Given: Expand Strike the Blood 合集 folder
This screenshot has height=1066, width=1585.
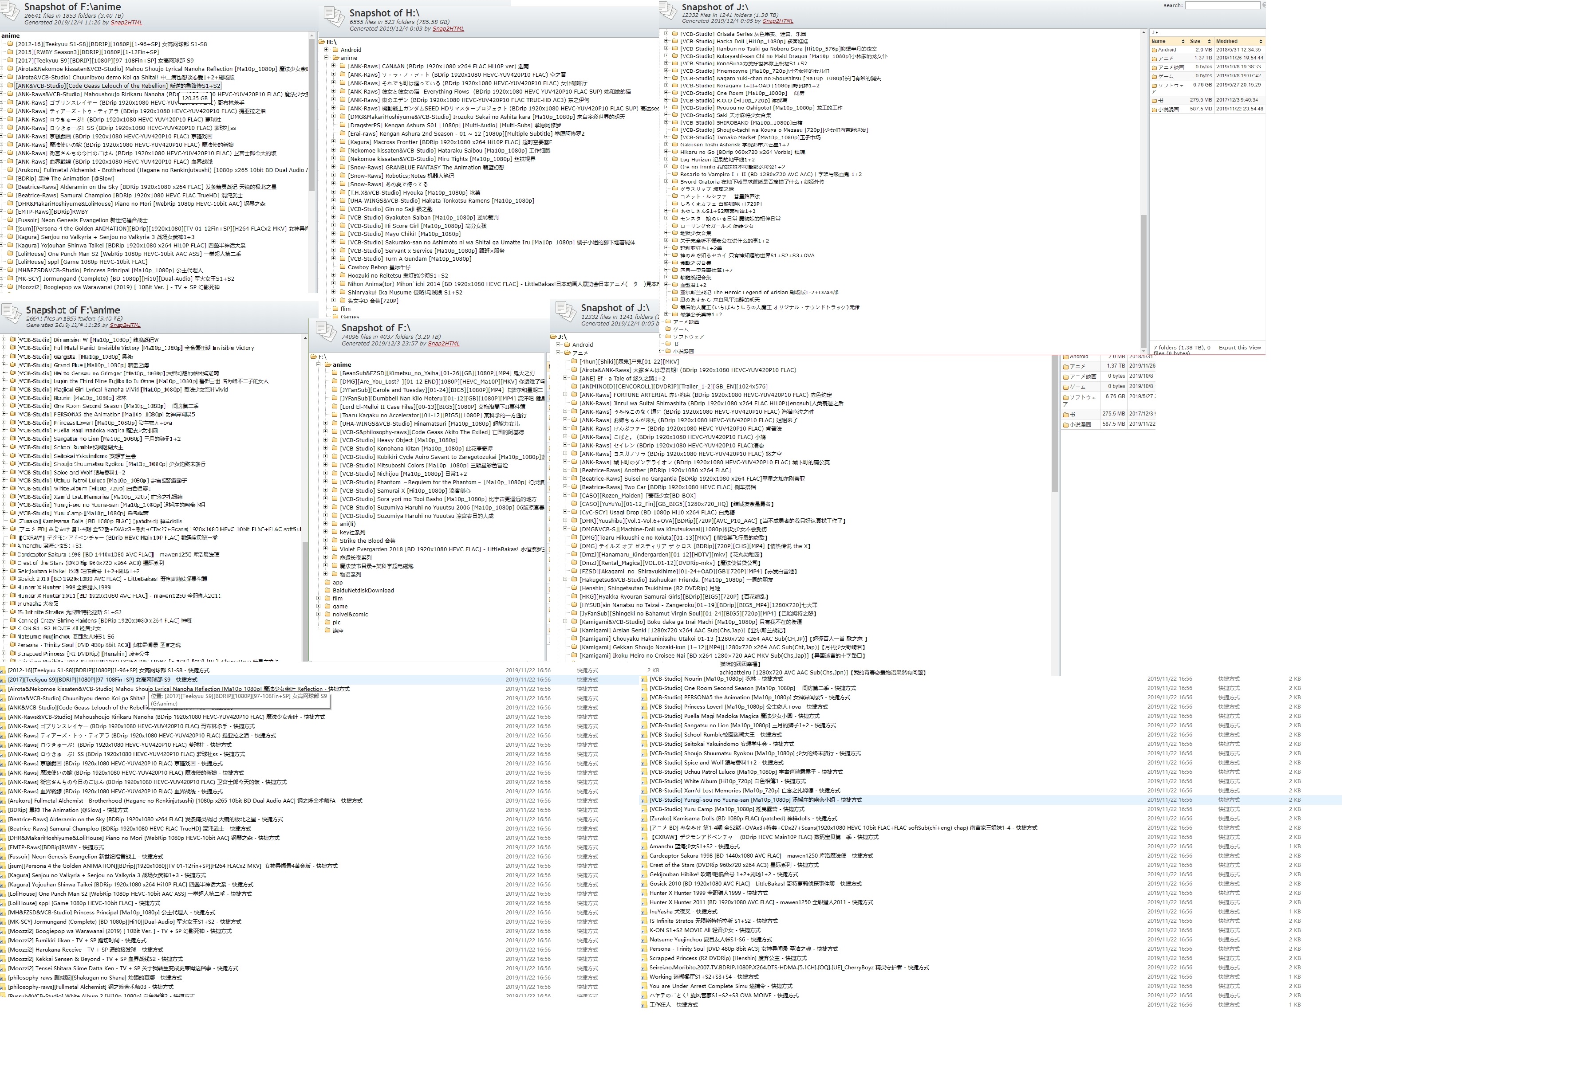Looking at the screenshot, I should click(x=326, y=541).
